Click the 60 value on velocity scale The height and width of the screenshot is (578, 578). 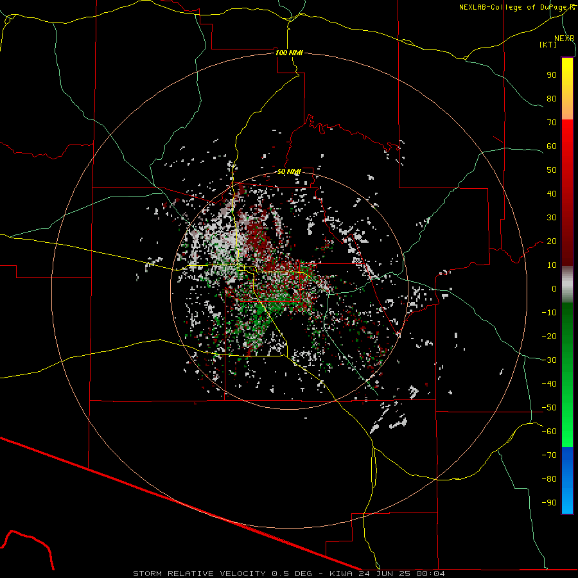[x=552, y=146]
